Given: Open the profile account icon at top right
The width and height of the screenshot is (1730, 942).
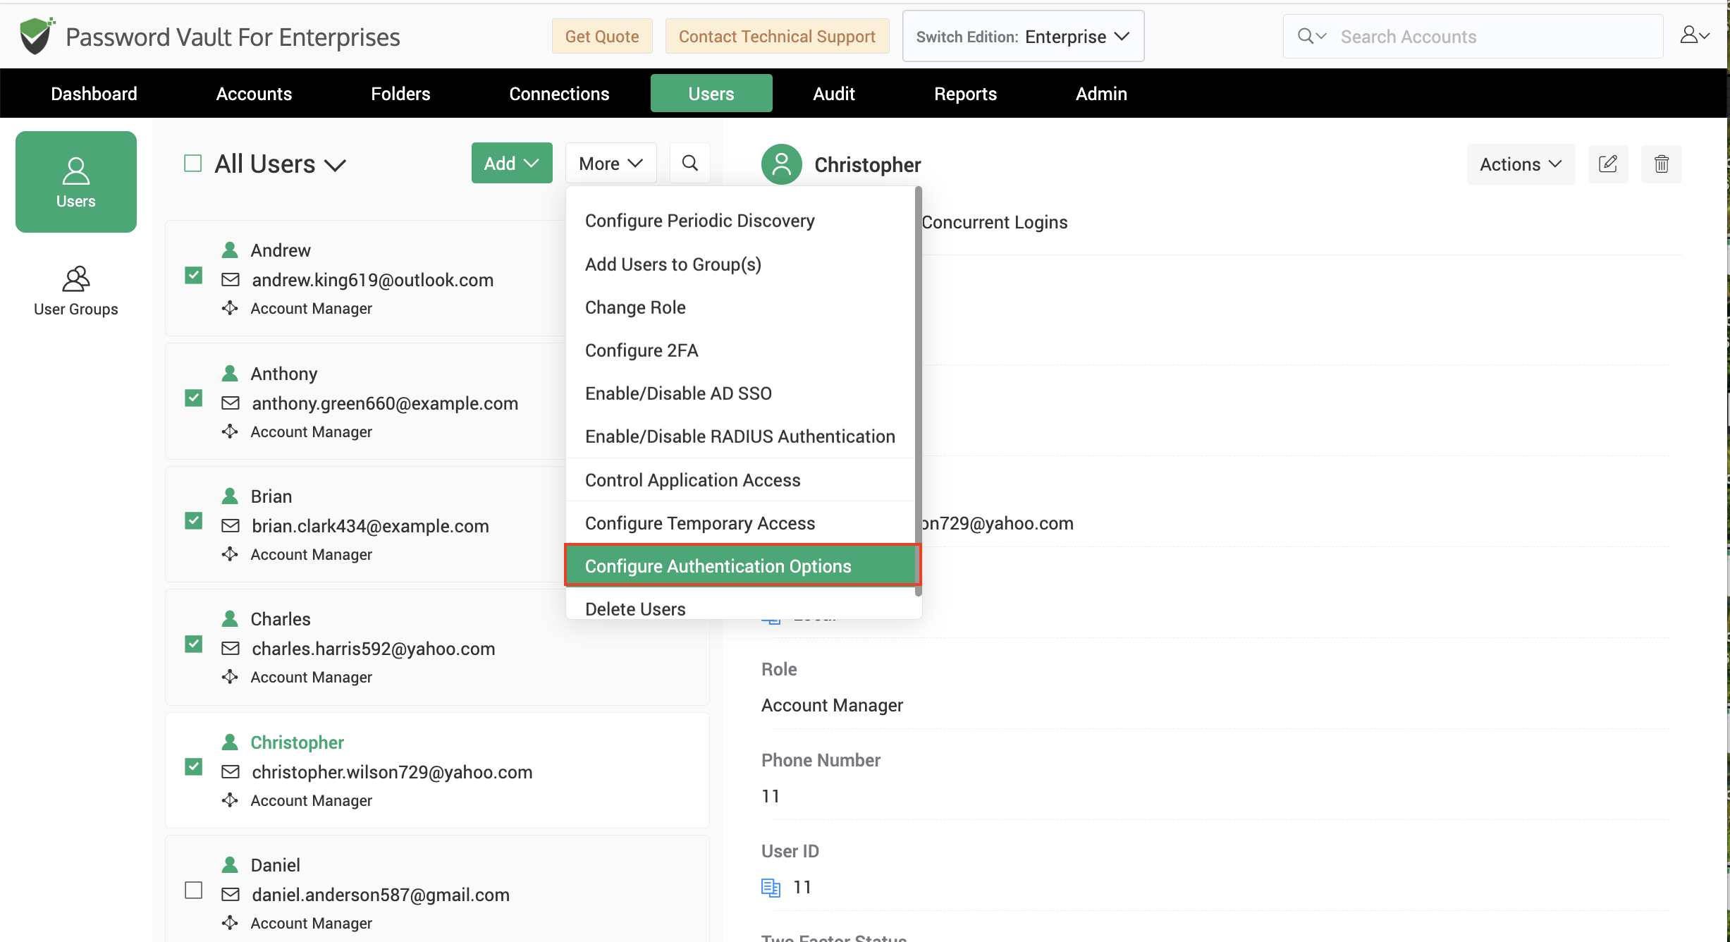Looking at the screenshot, I should pos(1695,35).
